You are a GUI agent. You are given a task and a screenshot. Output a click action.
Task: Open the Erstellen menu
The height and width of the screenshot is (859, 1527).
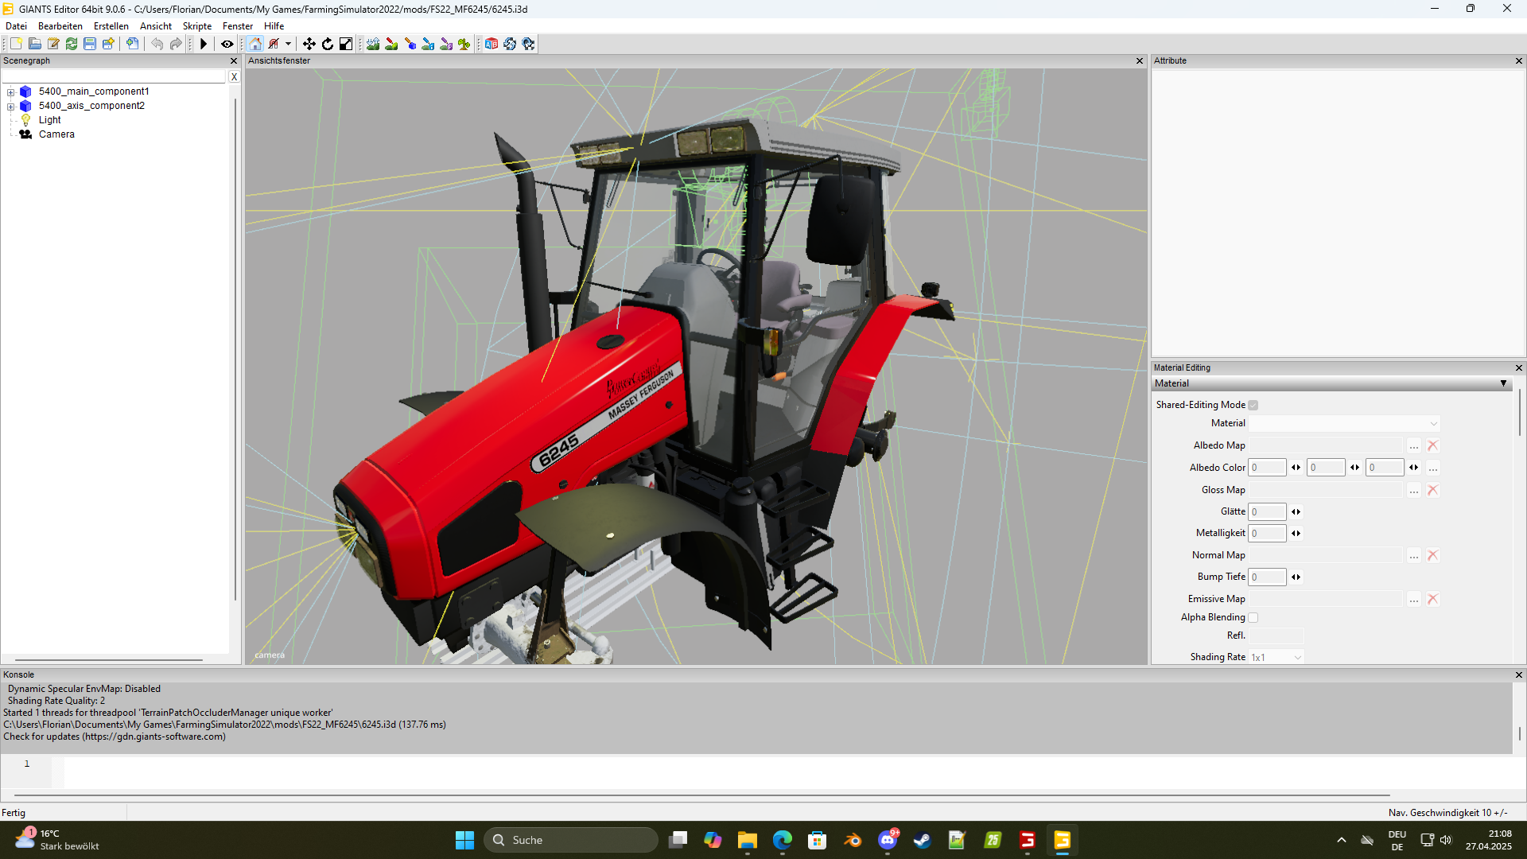click(x=111, y=26)
